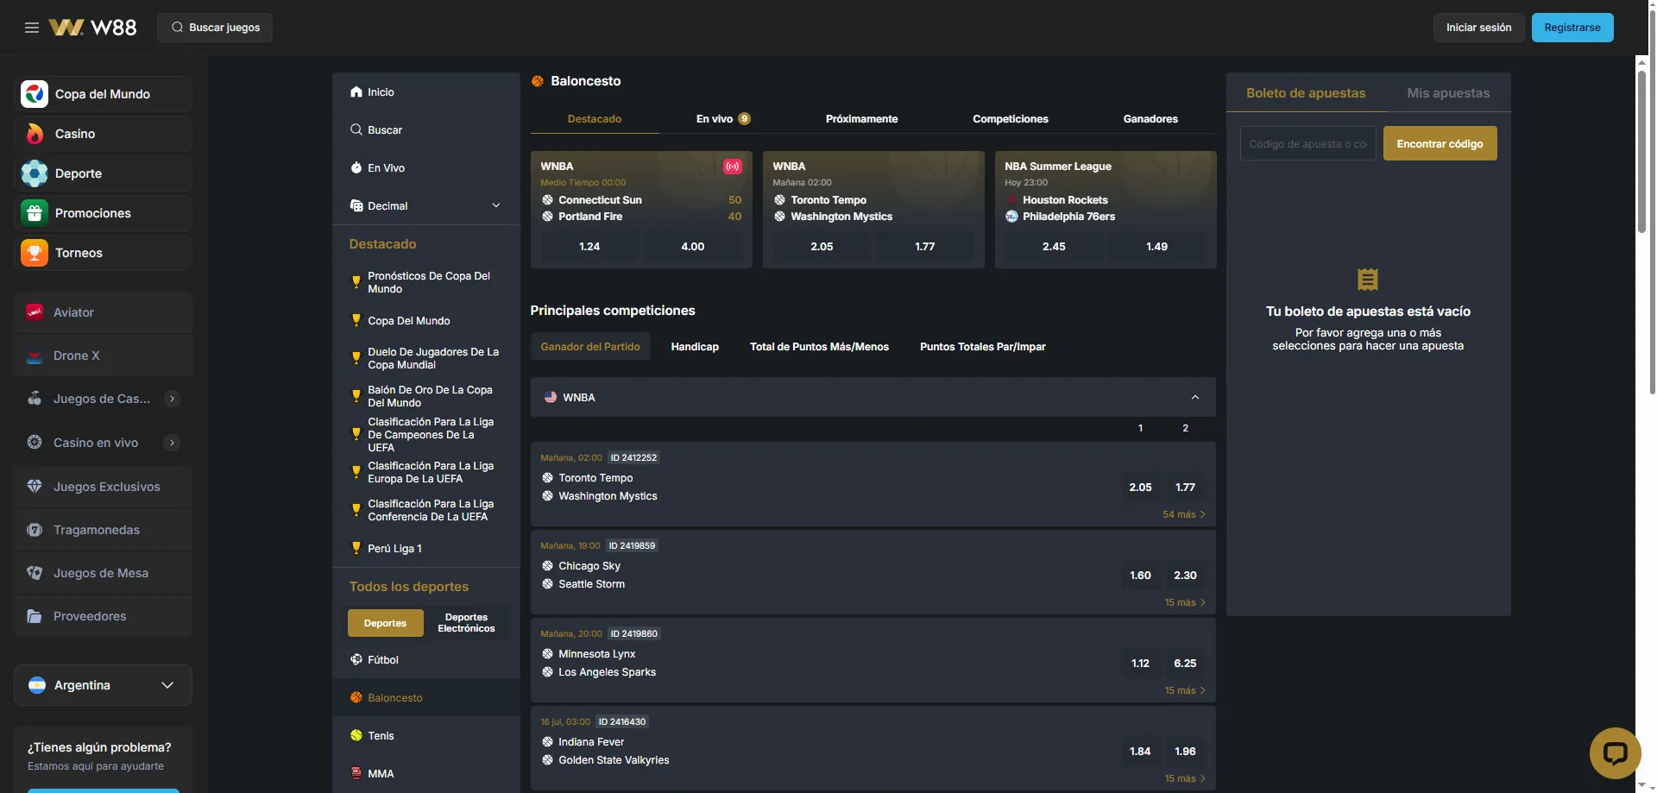Image resolution: width=1657 pixels, height=793 pixels.
Task: Expand 54 más markets for Toronto Tempo
Action: pos(1184,514)
